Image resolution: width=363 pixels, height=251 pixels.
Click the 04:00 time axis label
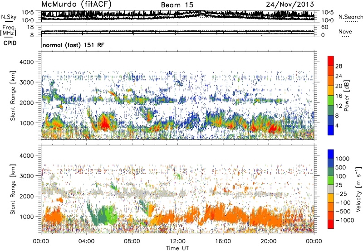coord(86,241)
